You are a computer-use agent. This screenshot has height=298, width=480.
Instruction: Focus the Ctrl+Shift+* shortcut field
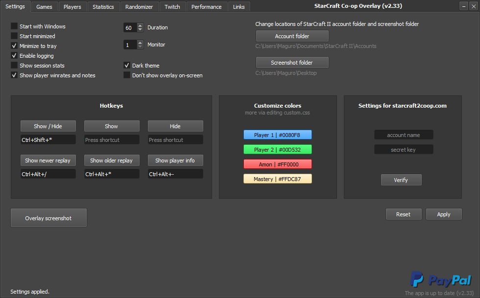[x=48, y=139]
